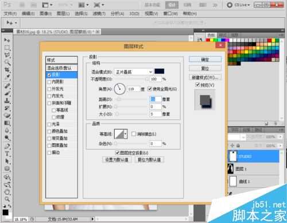
Task: Select the Path Selection tool
Action: (x=7, y=161)
